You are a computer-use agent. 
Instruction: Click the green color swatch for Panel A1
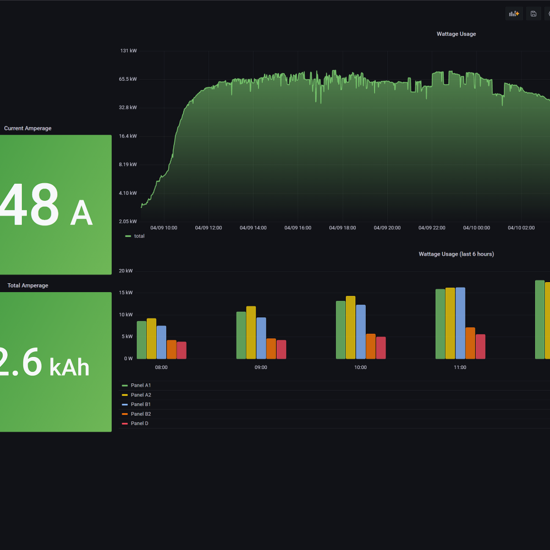(125, 386)
